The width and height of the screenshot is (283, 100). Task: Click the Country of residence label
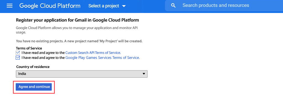click(33, 67)
